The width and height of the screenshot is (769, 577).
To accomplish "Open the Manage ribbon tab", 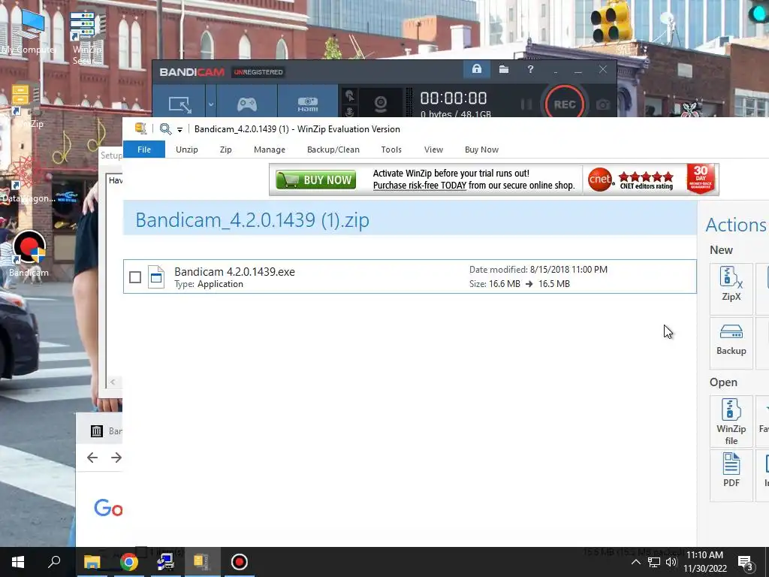I will click(270, 150).
